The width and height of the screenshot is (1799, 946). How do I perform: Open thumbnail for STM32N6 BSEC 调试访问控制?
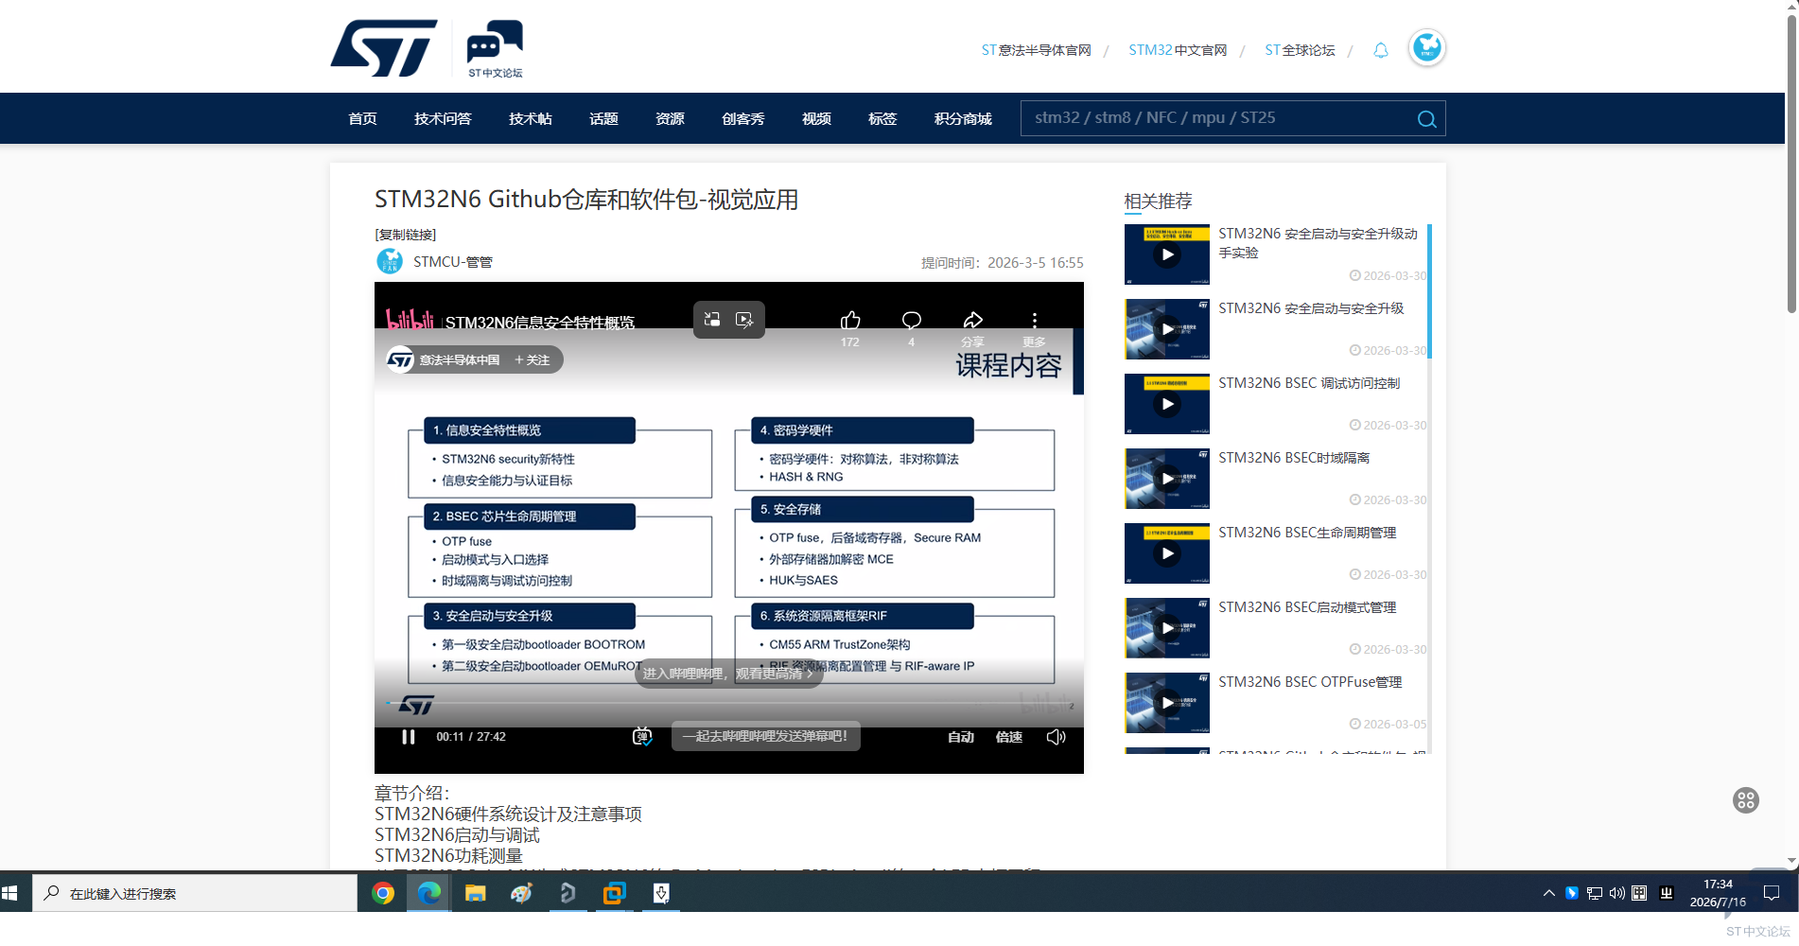click(1167, 404)
